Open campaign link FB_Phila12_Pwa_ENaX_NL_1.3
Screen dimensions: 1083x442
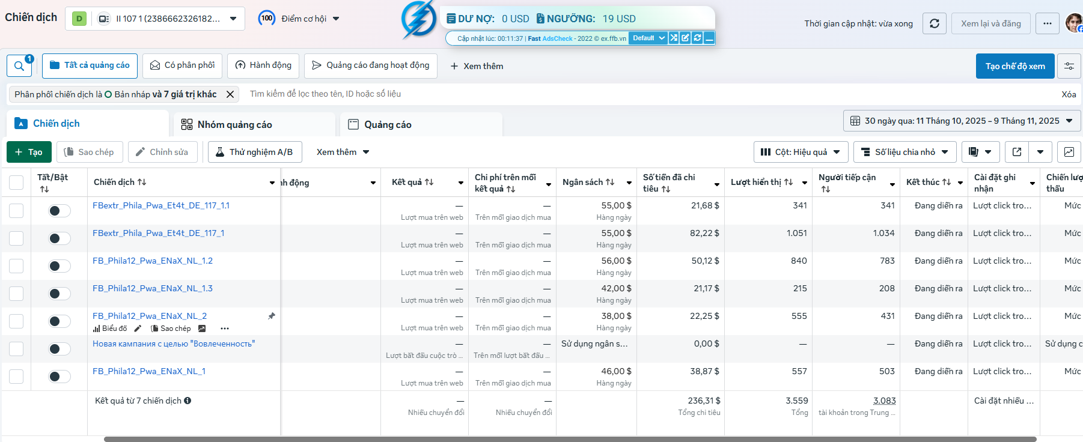point(153,288)
